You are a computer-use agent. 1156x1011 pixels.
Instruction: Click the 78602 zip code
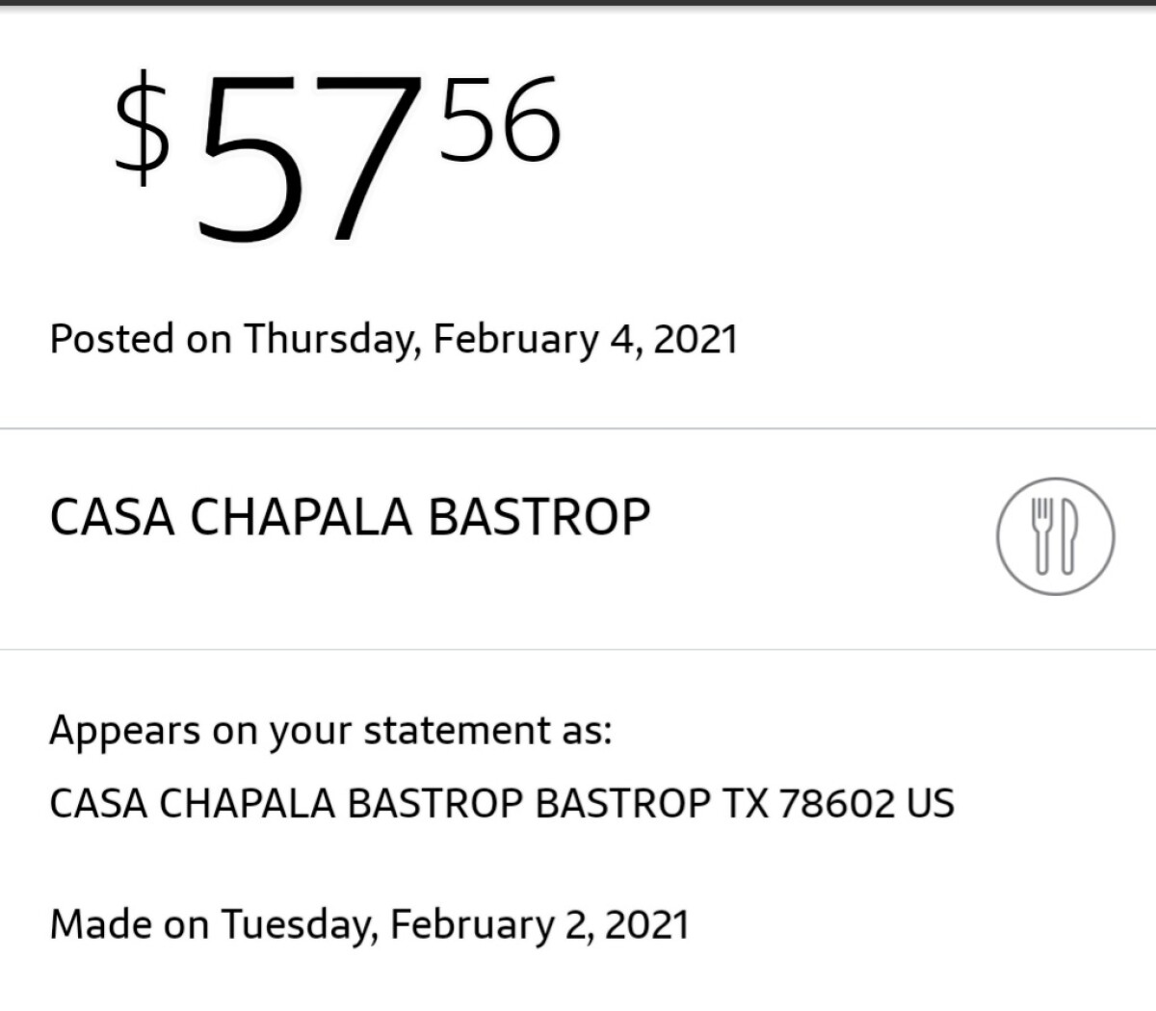837,803
